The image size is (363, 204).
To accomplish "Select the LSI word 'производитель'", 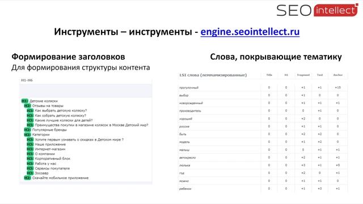I will (190, 111).
